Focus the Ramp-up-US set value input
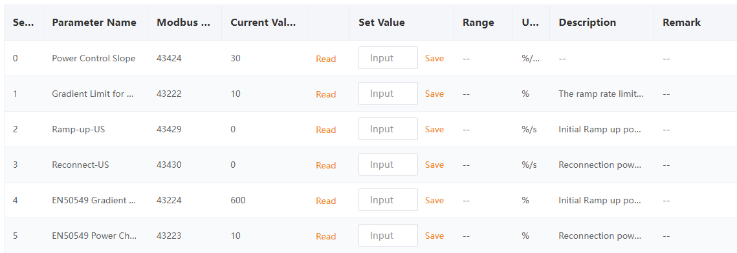 pyautogui.click(x=388, y=129)
